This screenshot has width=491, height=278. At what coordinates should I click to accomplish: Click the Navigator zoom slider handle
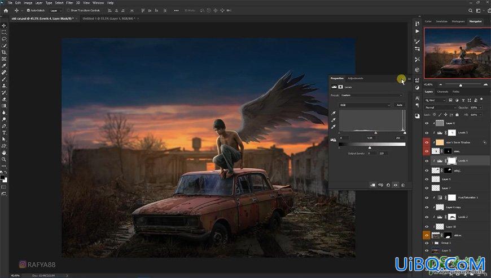click(x=461, y=86)
